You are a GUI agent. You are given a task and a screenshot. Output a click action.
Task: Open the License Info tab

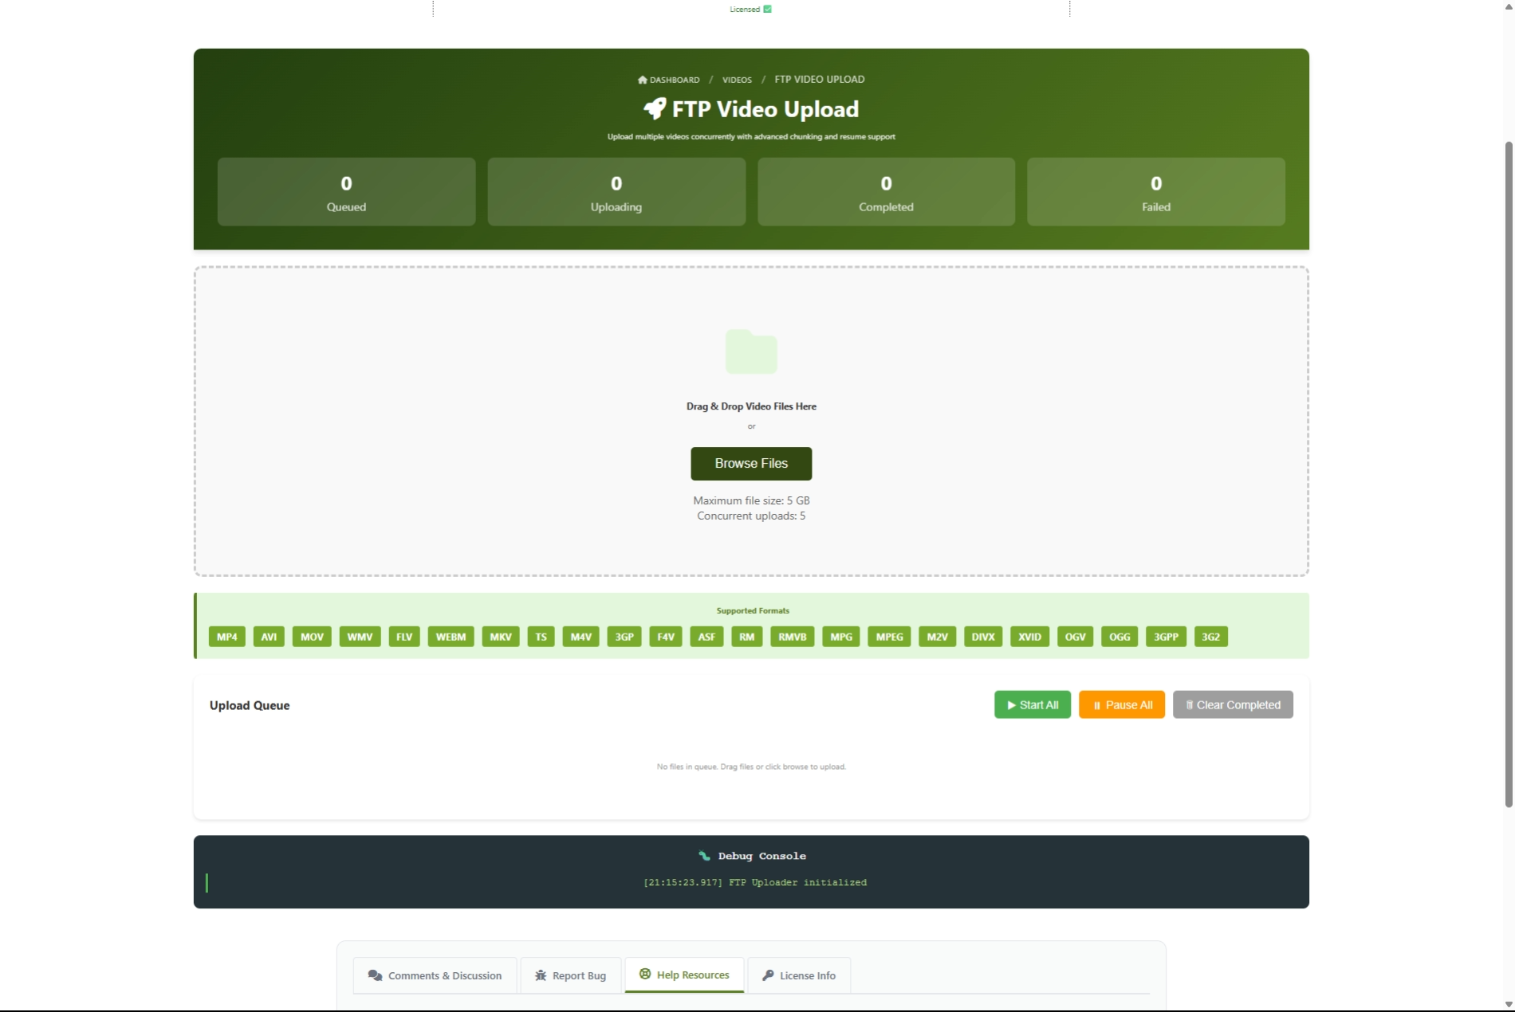pos(798,975)
